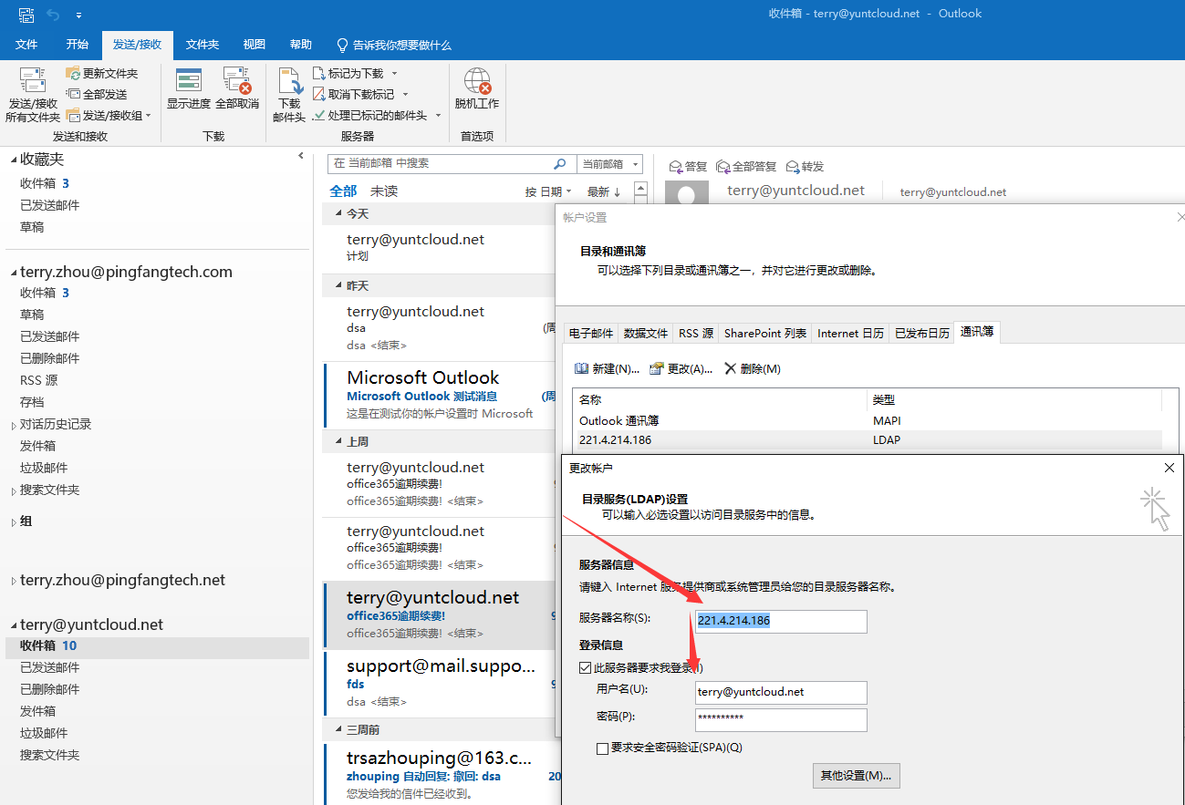Screen dimensions: 1185x805
Task: Click 密码 input field
Action: coord(781,719)
